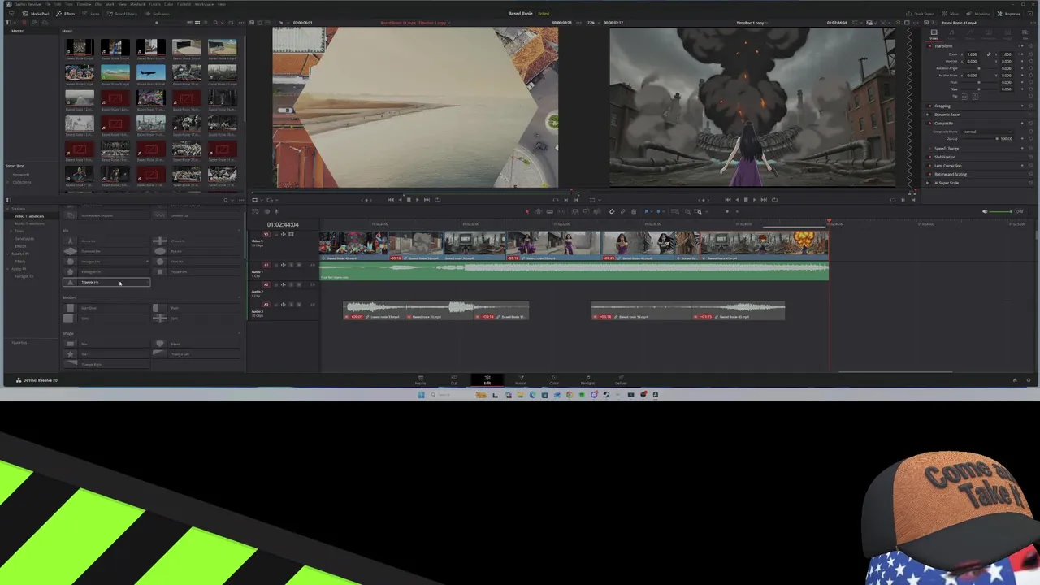1040x585 pixels.
Task: Collapse the Motion transitions group
Action: 239,297
